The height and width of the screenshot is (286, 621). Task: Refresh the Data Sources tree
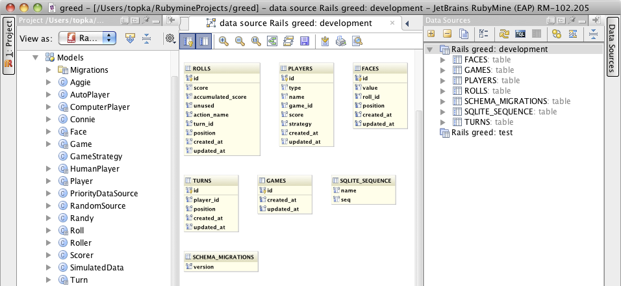click(x=504, y=34)
